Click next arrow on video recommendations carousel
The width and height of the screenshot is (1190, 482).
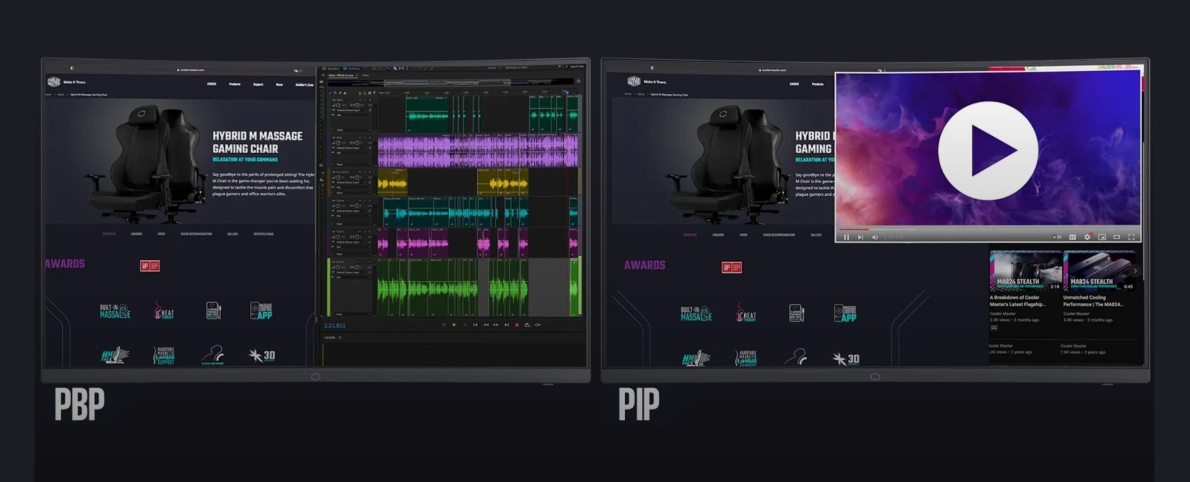pyautogui.click(x=1135, y=271)
